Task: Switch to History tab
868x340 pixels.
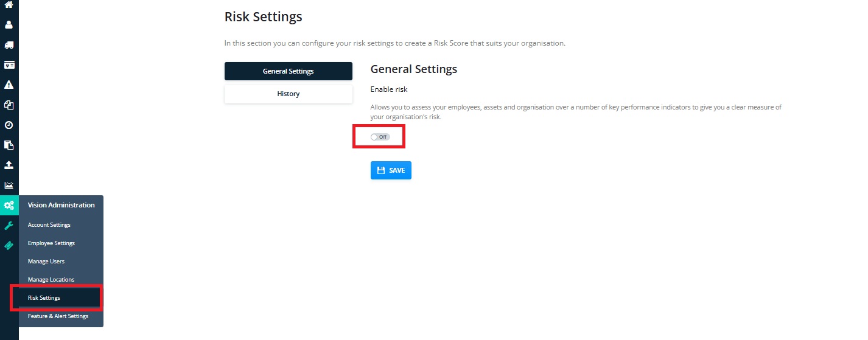Action: (x=289, y=94)
